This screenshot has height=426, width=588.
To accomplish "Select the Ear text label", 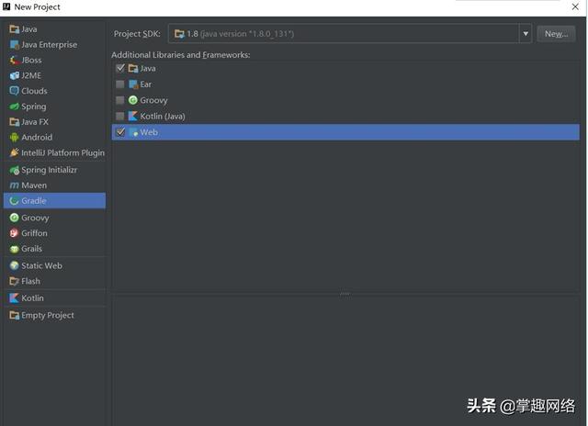I will tap(146, 84).
